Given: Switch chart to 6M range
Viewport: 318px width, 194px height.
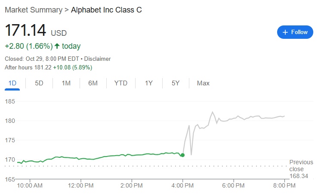Looking at the screenshot, I should [93, 83].
